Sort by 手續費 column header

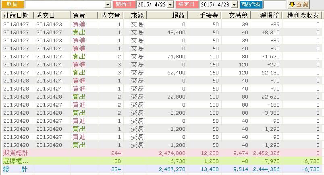click(x=205, y=15)
